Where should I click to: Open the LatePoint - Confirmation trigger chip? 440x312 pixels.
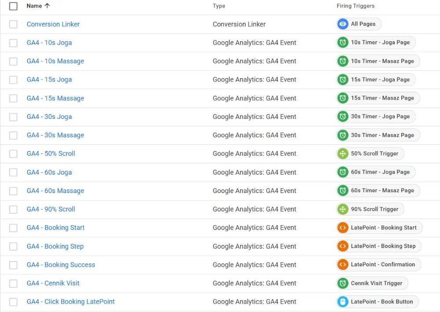[x=378, y=265]
